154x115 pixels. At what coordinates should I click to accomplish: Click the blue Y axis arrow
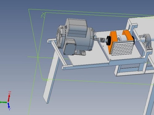[x=9, y=105]
